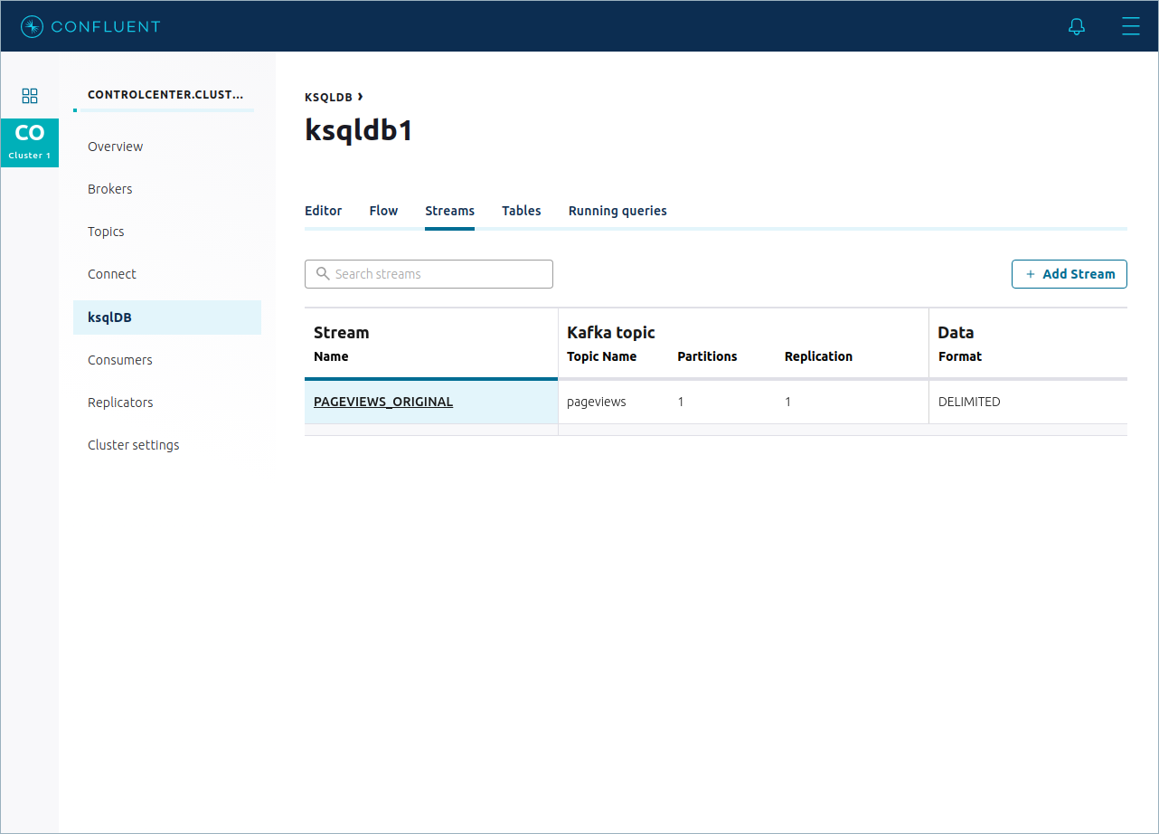Open the clusters grid overview icon
1159x834 pixels.
click(x=30, y=96)
